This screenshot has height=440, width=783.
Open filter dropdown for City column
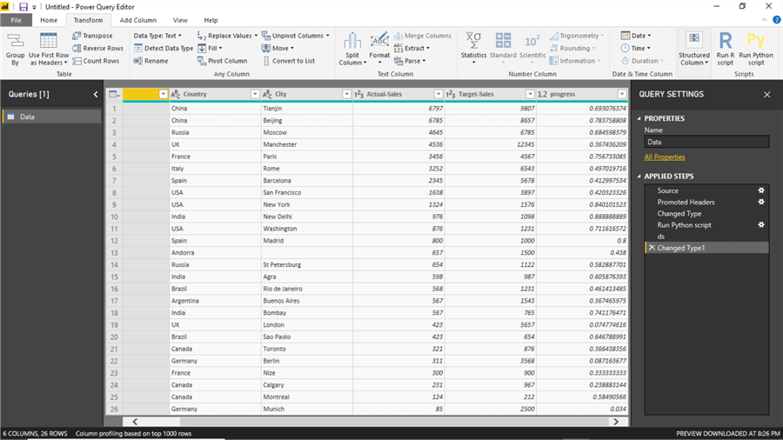[346, 94]
